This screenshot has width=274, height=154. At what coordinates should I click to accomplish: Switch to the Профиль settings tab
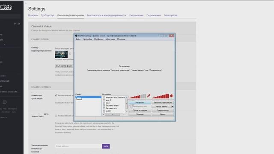33,15
